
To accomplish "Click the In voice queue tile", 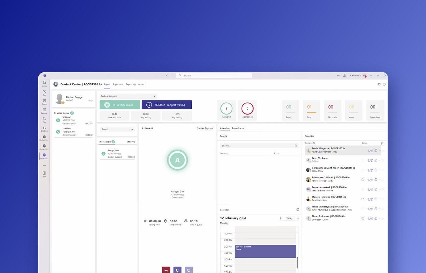I will tap(120, 105).
